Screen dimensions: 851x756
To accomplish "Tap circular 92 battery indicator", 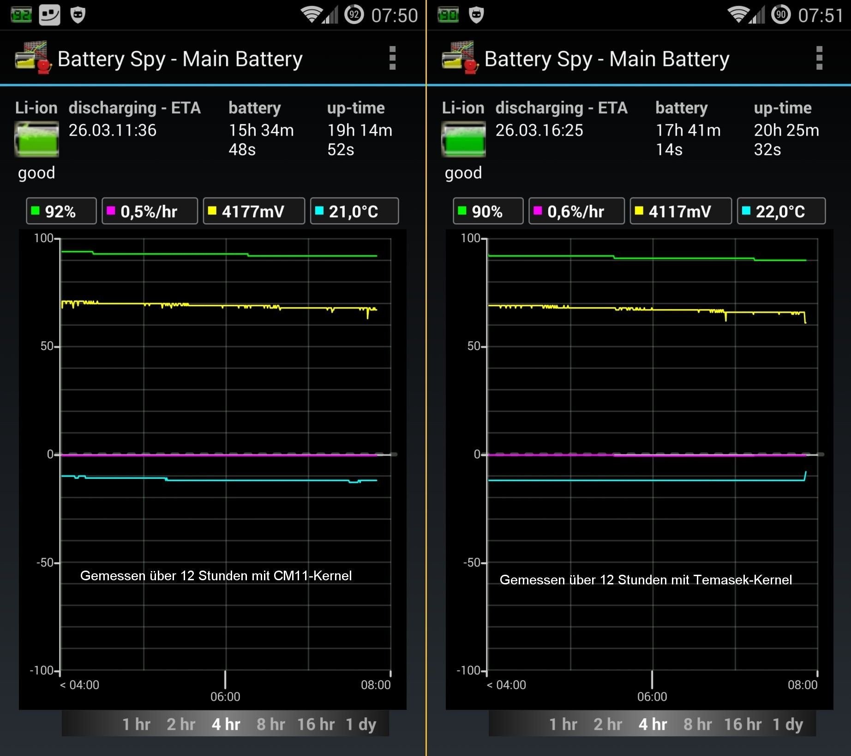I will coord(354,15).
